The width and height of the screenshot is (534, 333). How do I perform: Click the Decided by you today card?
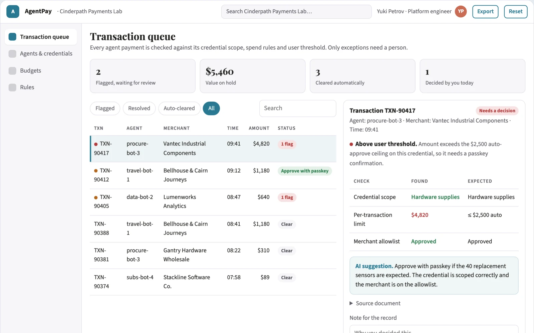tap(473, 76)
